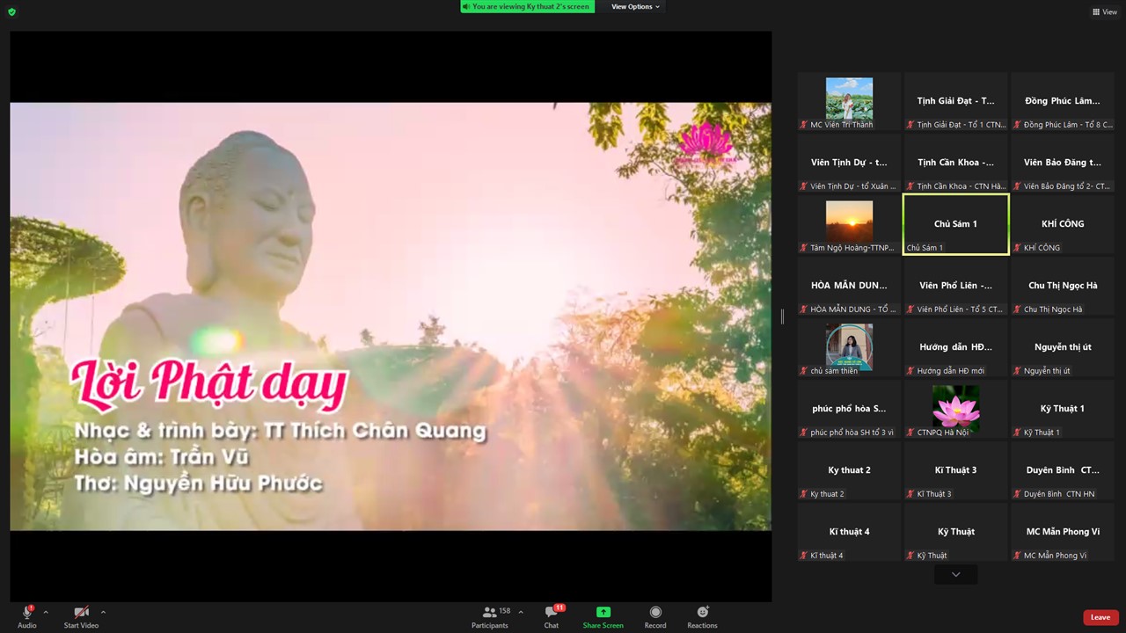The image size is (1126, 633).
Task: Open the View Options dropdown
Action: pyautogui.click(x=635, y=7)
